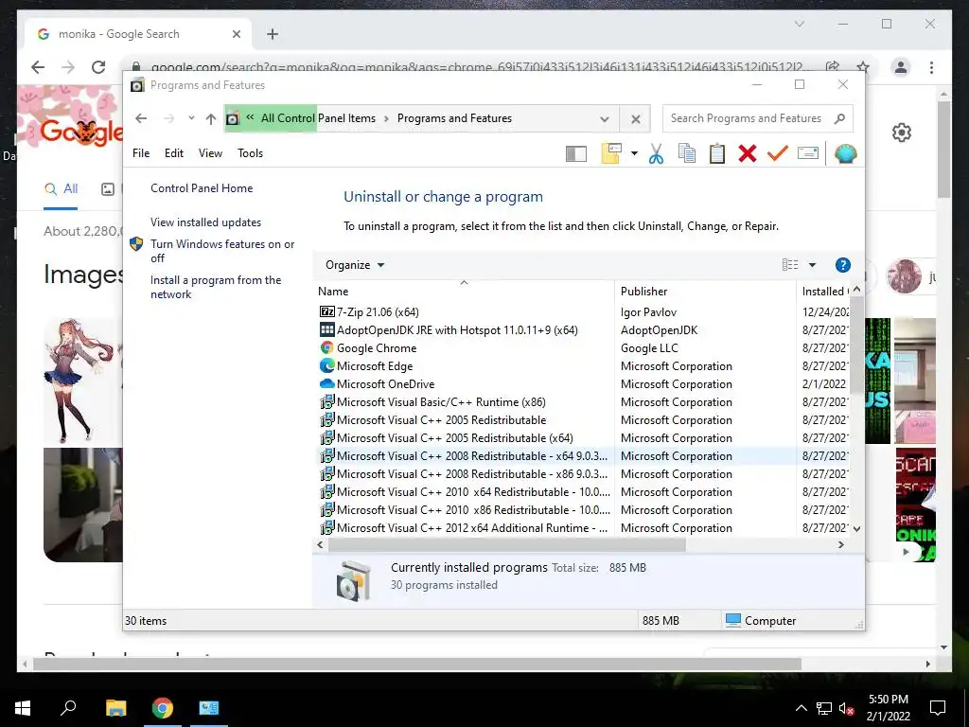This screenshot has height=727, width=969.
Task: Click the blue Help question mark icon
Action: click(x=842, y=265)
